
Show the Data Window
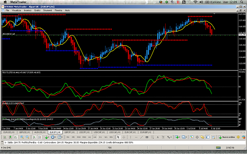[197, 137]
